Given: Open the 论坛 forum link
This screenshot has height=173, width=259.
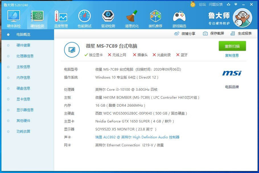Looking at the screenshot, I should [202, 5].
